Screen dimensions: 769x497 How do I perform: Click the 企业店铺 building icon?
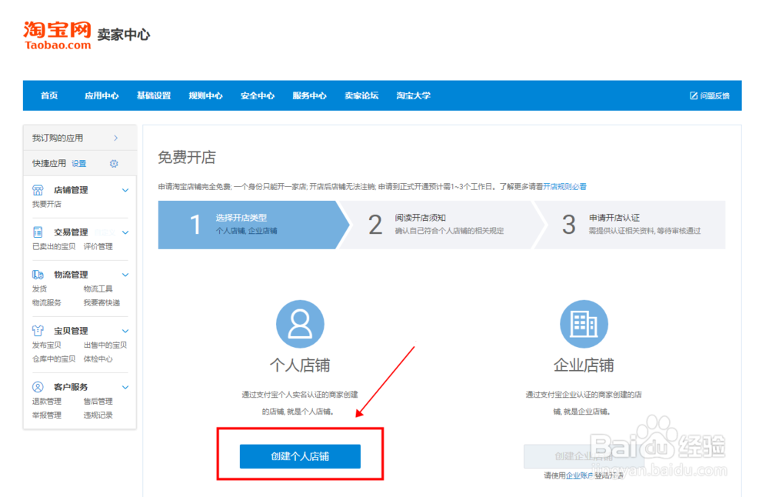pyautogui.click(x=584, y=324)
